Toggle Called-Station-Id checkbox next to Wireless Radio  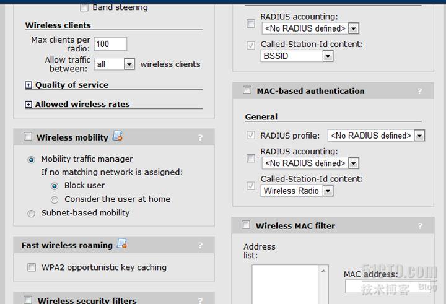[x=251, y=186]
